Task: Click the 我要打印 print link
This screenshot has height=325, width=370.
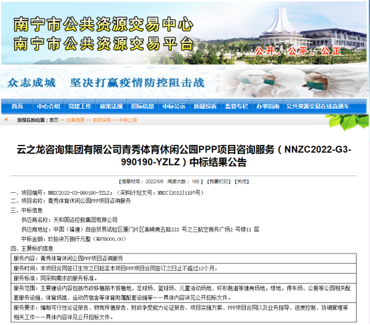Action: (219, 182)
